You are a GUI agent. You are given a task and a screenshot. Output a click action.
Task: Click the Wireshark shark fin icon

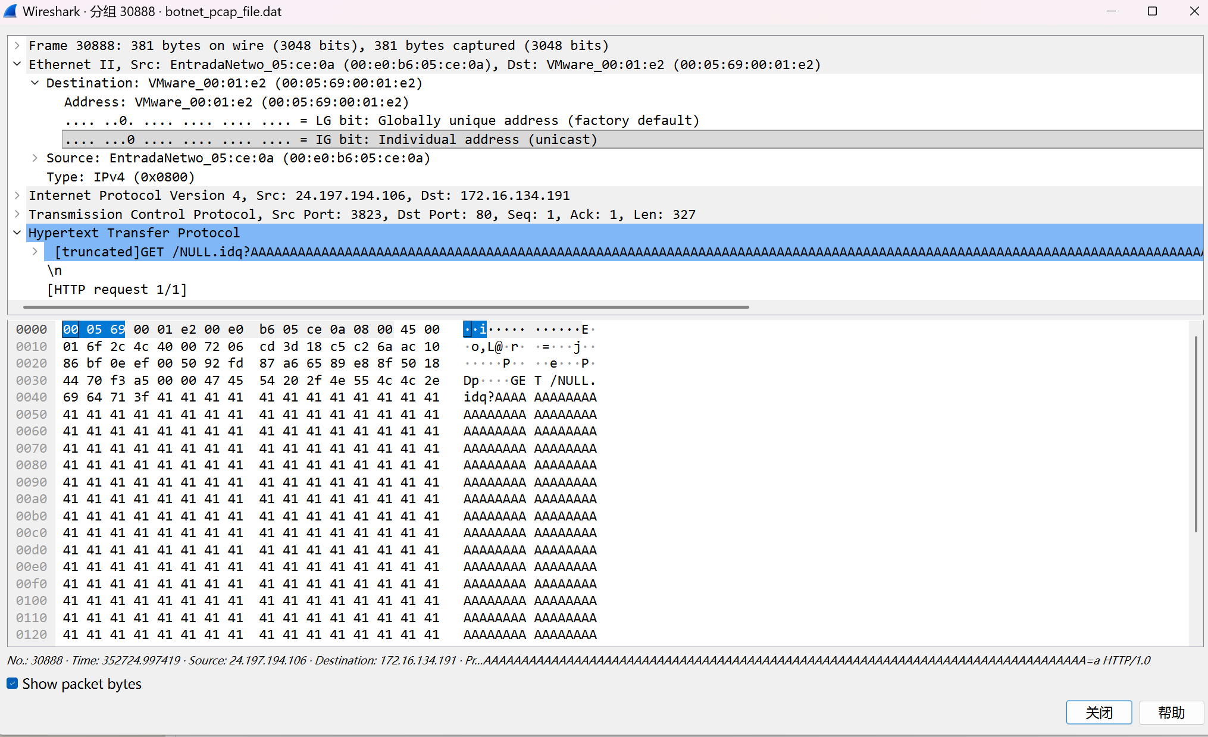point(10,11)
